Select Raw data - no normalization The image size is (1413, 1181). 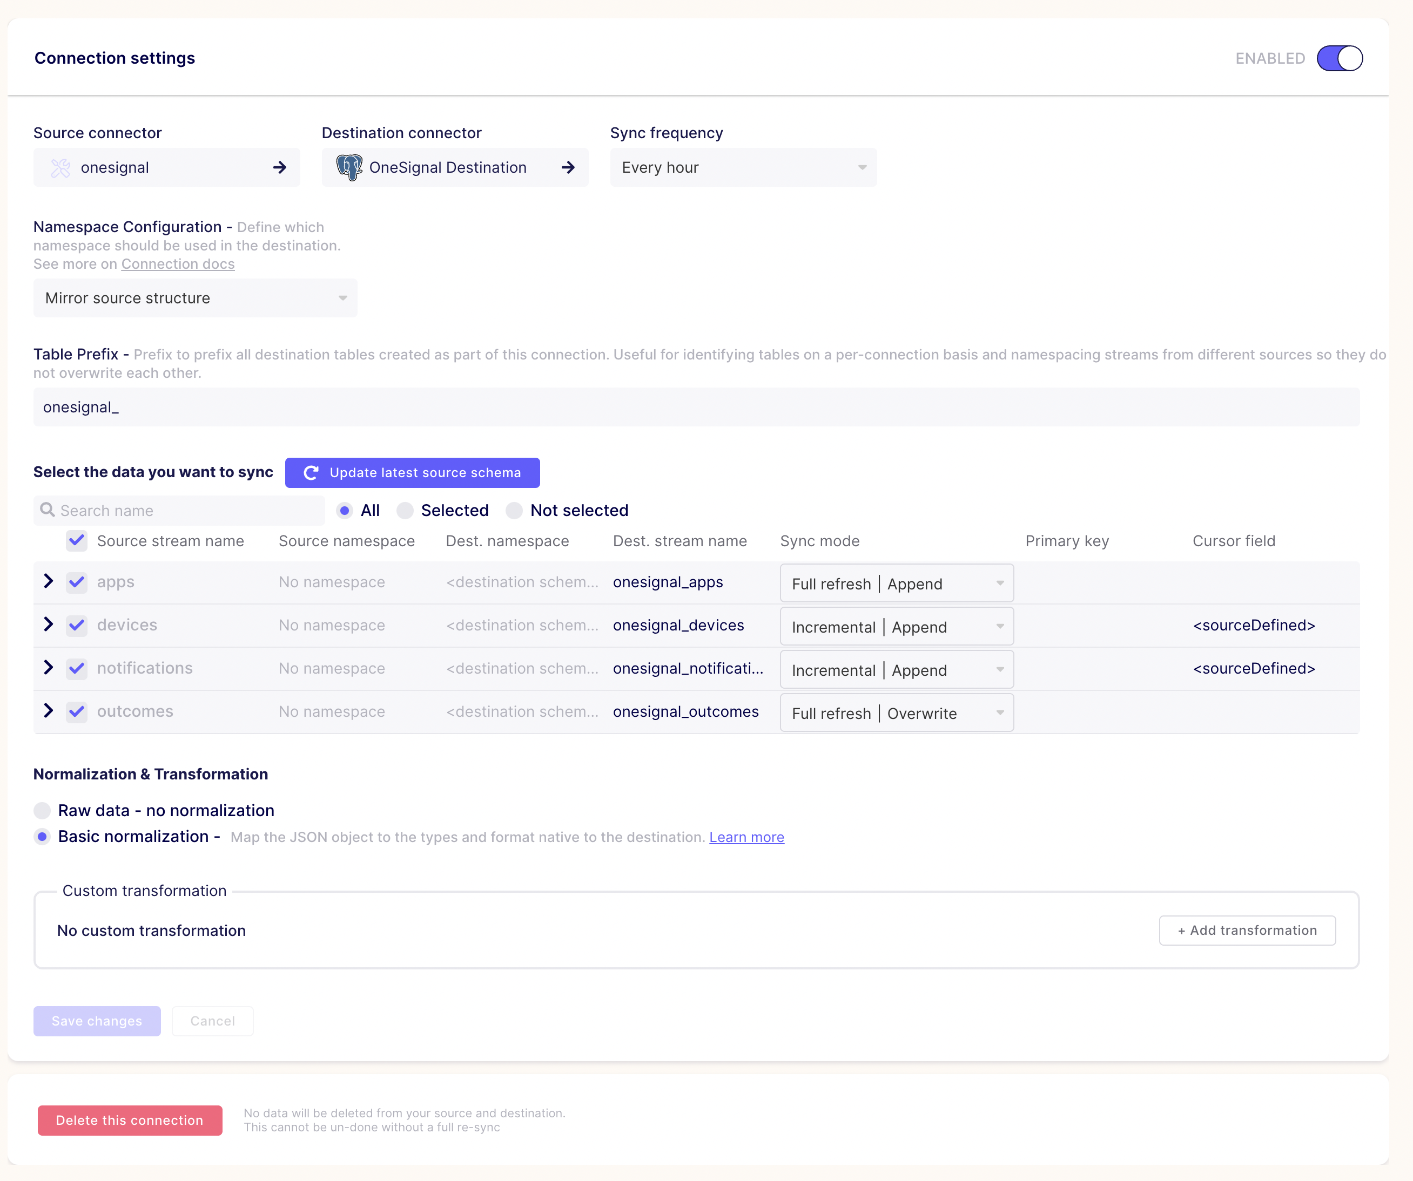pos(42,810)
